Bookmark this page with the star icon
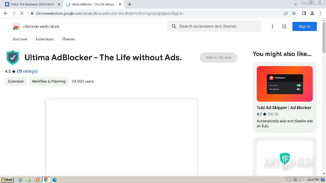The image size is (326, 183). (294, 13)
